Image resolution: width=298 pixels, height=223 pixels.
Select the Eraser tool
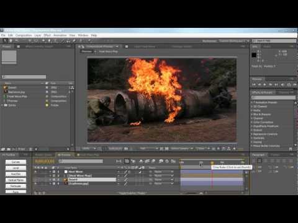point(74,41)
